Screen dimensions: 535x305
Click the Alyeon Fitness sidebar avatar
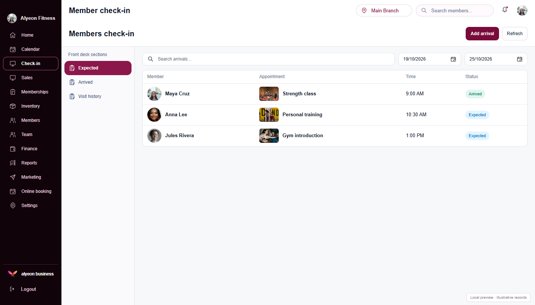[12, 18]
